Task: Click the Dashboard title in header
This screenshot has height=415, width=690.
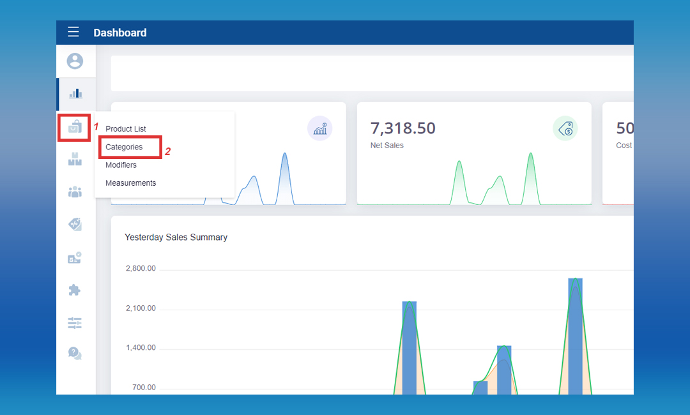Action: click(x=120, y=33)
